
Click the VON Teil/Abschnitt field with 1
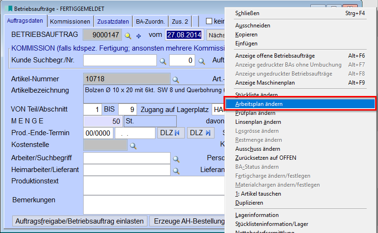93,110
